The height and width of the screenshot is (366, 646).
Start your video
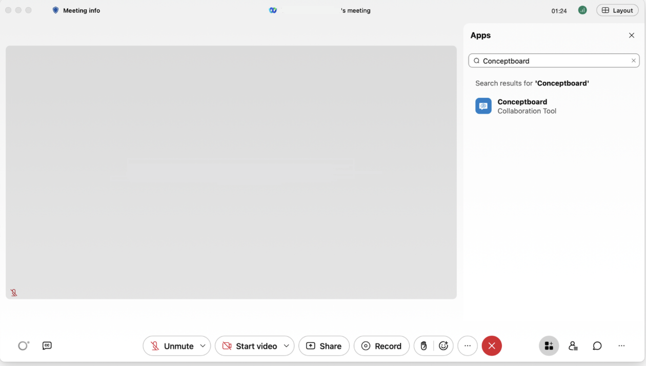click(x=250, y=345)
